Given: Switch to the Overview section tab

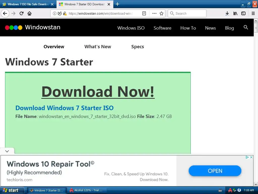Looking at the screenshot, I should click(x=54, y=47).
